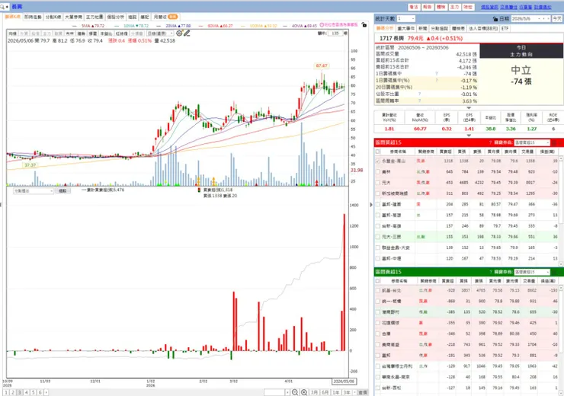Image resolution: width=564 pixels, height=396 pixels.
Task: Toggle the 本益比 chart overlay button
Action: click(106, 34)
